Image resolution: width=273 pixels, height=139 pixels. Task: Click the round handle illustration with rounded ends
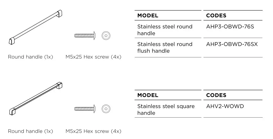click(x=35, y=27)
